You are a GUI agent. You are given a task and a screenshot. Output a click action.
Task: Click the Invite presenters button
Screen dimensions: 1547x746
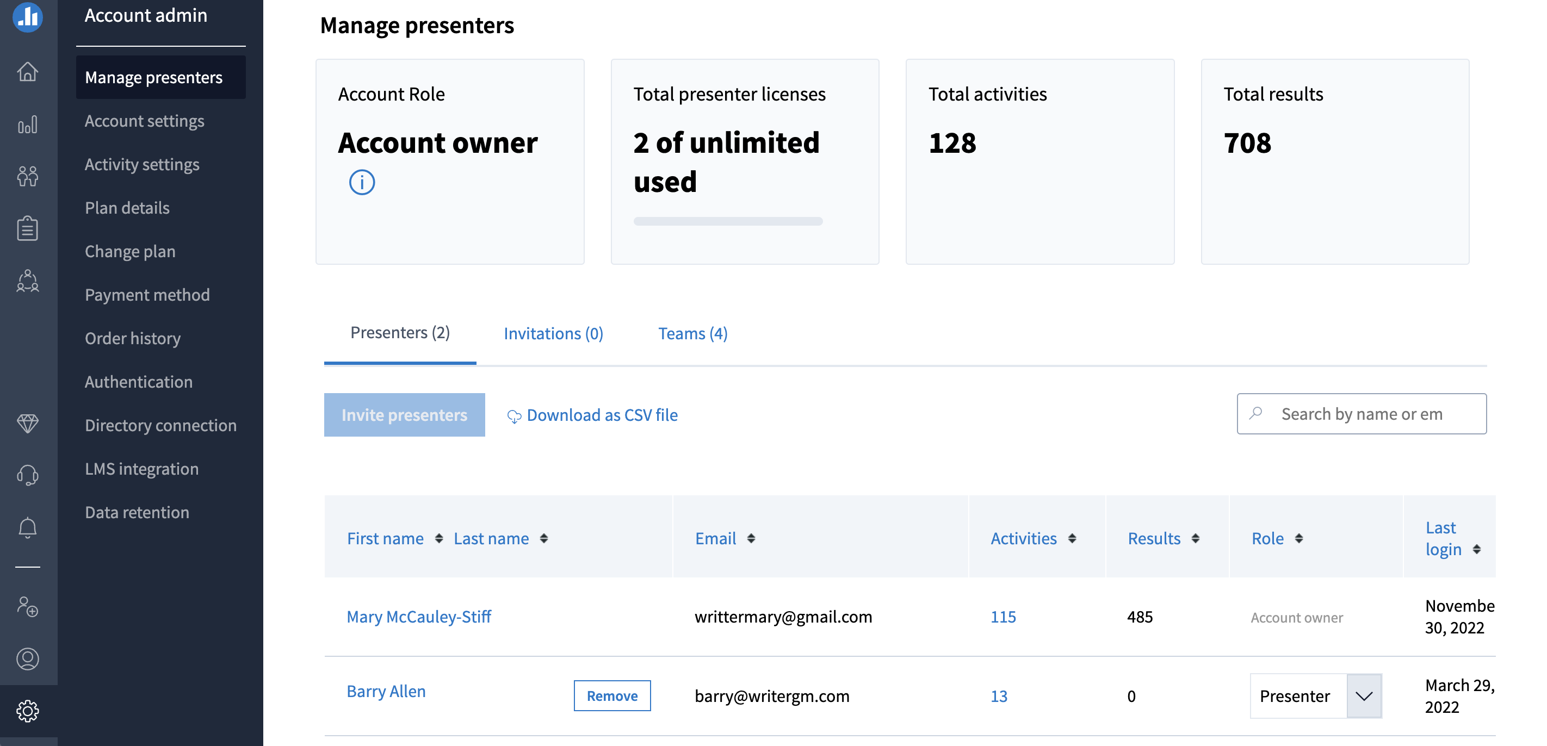404,415
